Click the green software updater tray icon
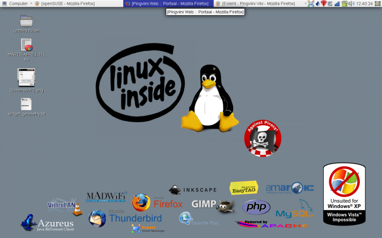The height and width of the screenshot is (238, 382). tap(344, 4)
